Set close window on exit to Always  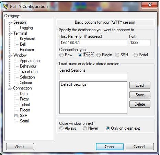point(61,128)
